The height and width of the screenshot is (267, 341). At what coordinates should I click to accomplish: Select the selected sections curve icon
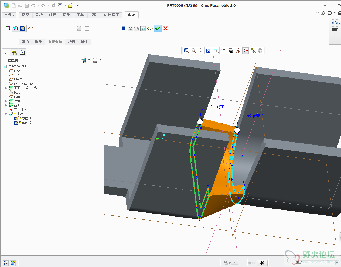(x=30, y=28)
